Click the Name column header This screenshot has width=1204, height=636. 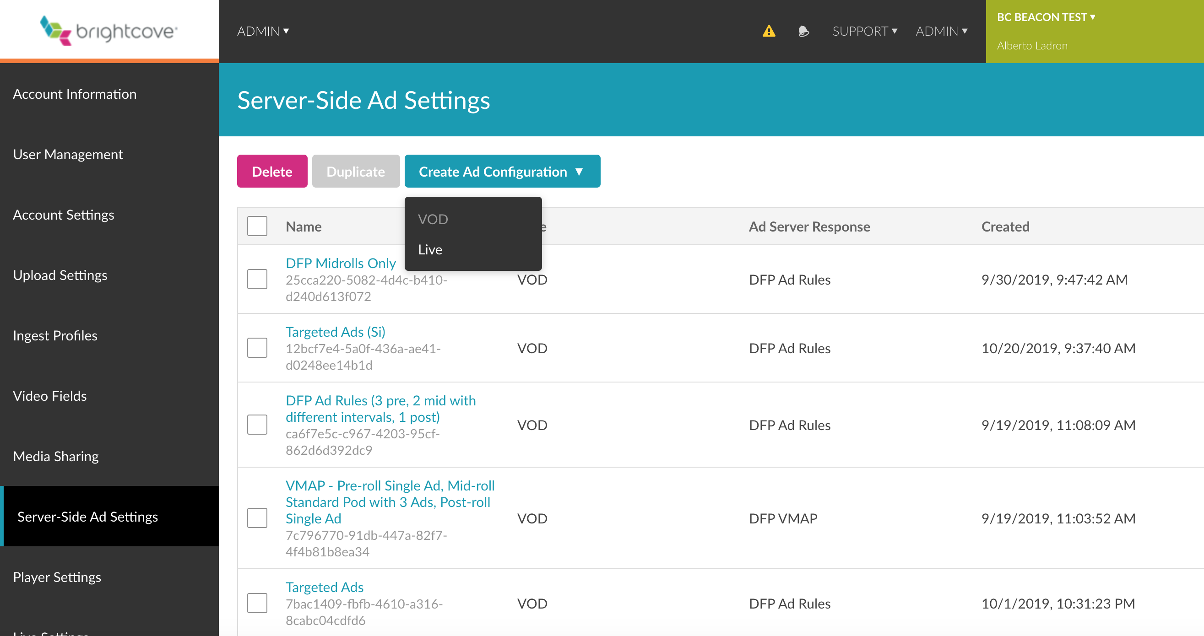point(304,226)
